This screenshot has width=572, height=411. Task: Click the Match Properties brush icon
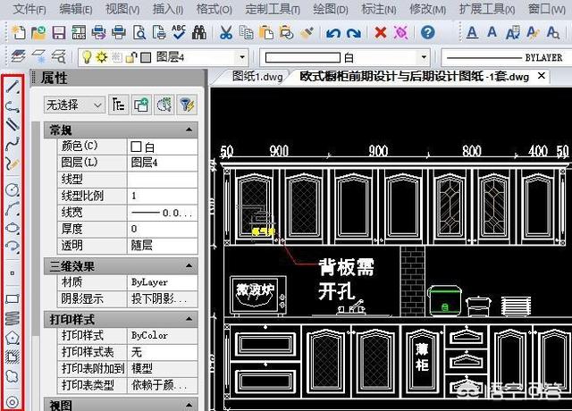pyautogui.click(x=307, y=32)
